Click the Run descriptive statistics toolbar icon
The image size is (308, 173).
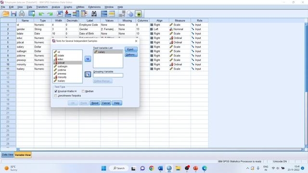84,14
